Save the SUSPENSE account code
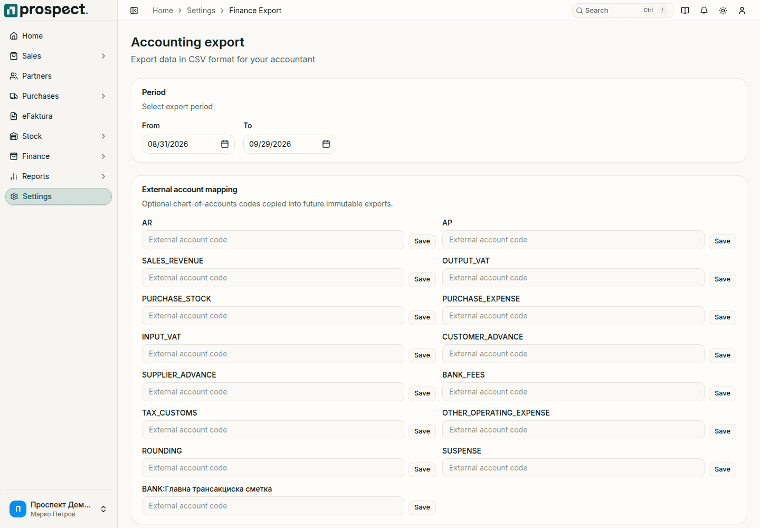The height and width of the screenshot is (528, 760). point(723,469)
